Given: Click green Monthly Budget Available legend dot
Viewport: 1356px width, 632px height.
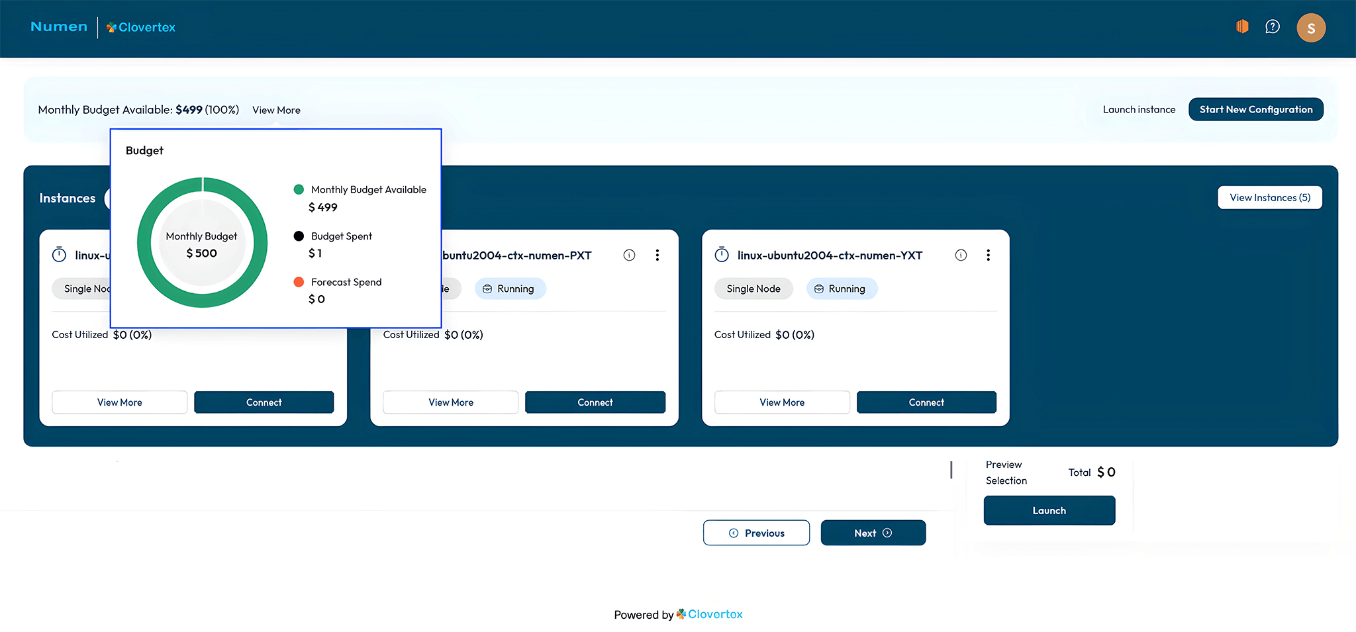Looking at the screenshot, I should (x=299, y=190).
